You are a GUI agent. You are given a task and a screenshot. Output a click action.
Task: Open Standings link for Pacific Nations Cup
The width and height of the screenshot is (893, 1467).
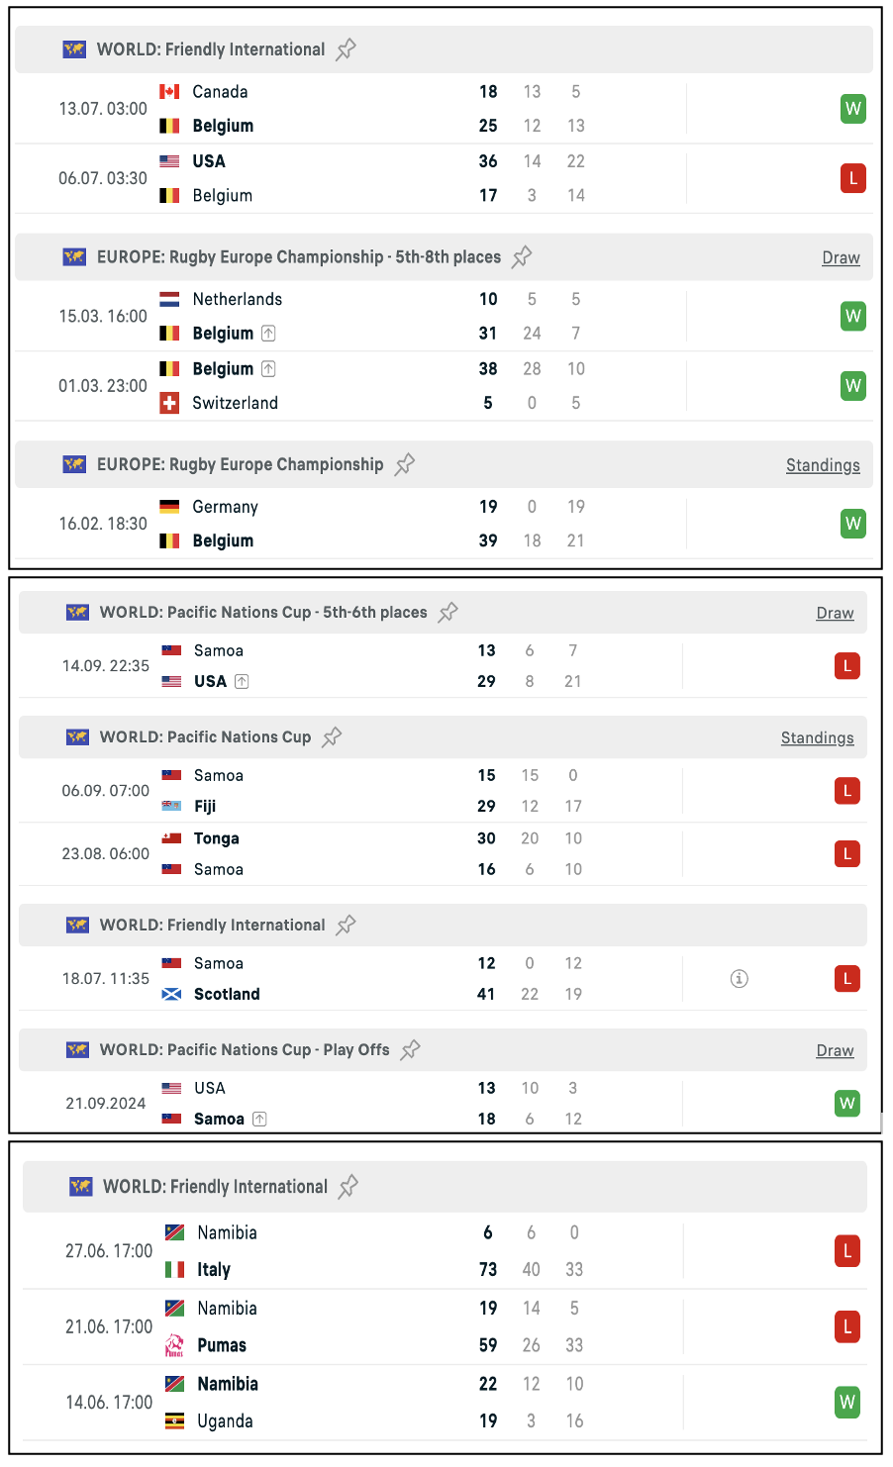[x=817, y=738]
